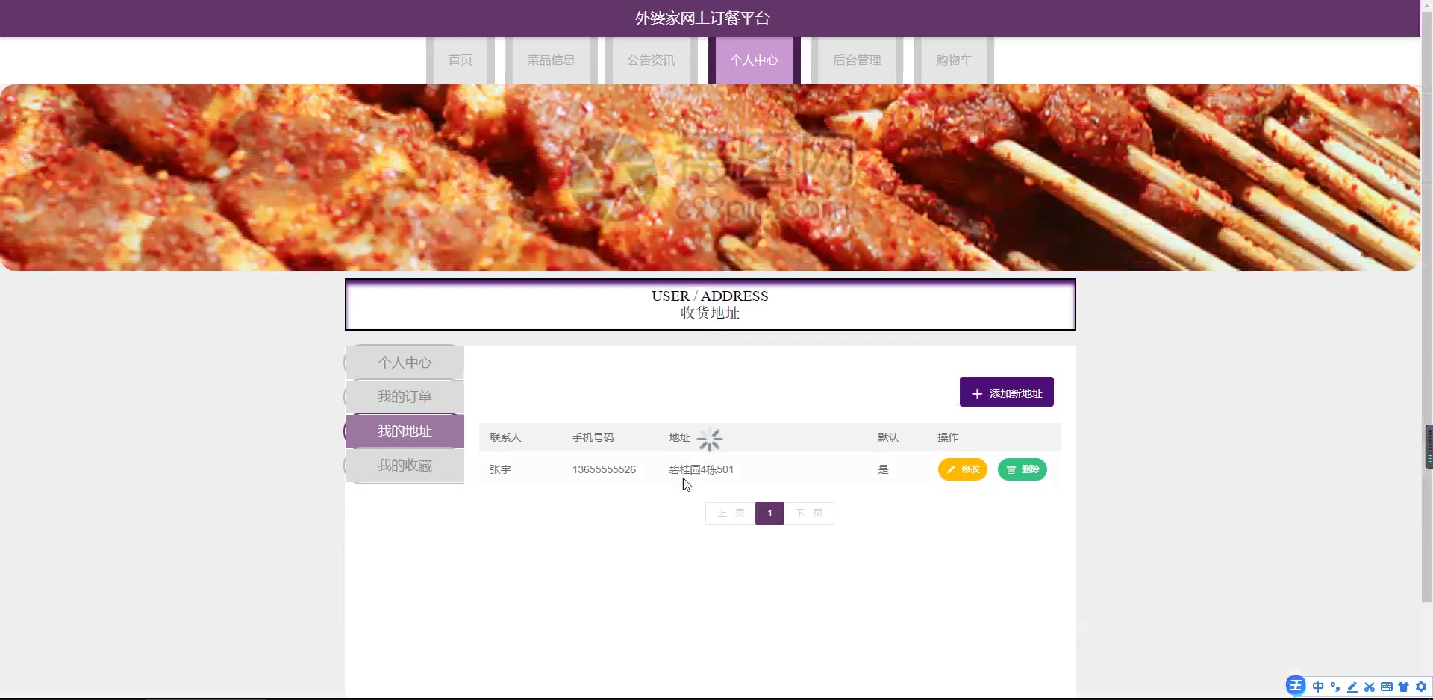Toggle Chinese/English mode in input method bar
Image resolution: width=1433 pixels, height=700 pixels.
[1318, 687]
